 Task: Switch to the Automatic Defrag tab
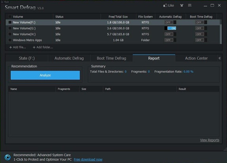(69, 58)
